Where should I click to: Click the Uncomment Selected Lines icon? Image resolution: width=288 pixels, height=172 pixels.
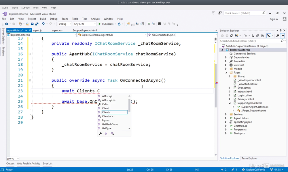tap(153, 24)
